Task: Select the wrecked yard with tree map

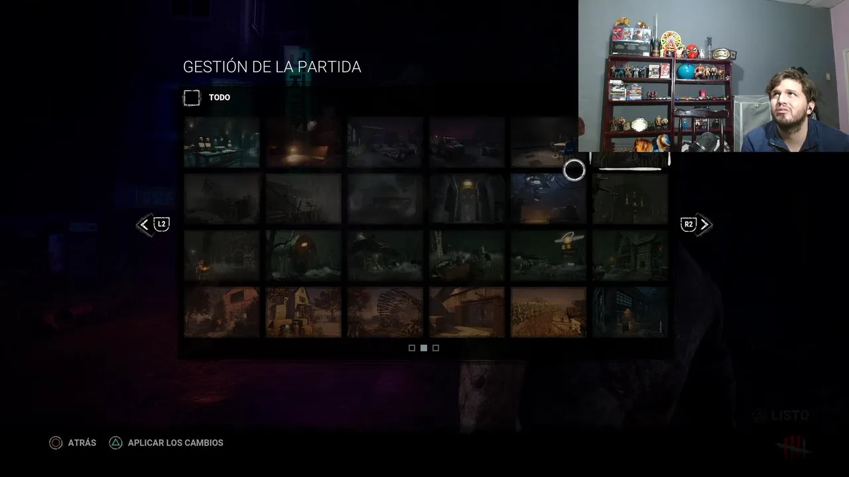Action: (467, 256)
